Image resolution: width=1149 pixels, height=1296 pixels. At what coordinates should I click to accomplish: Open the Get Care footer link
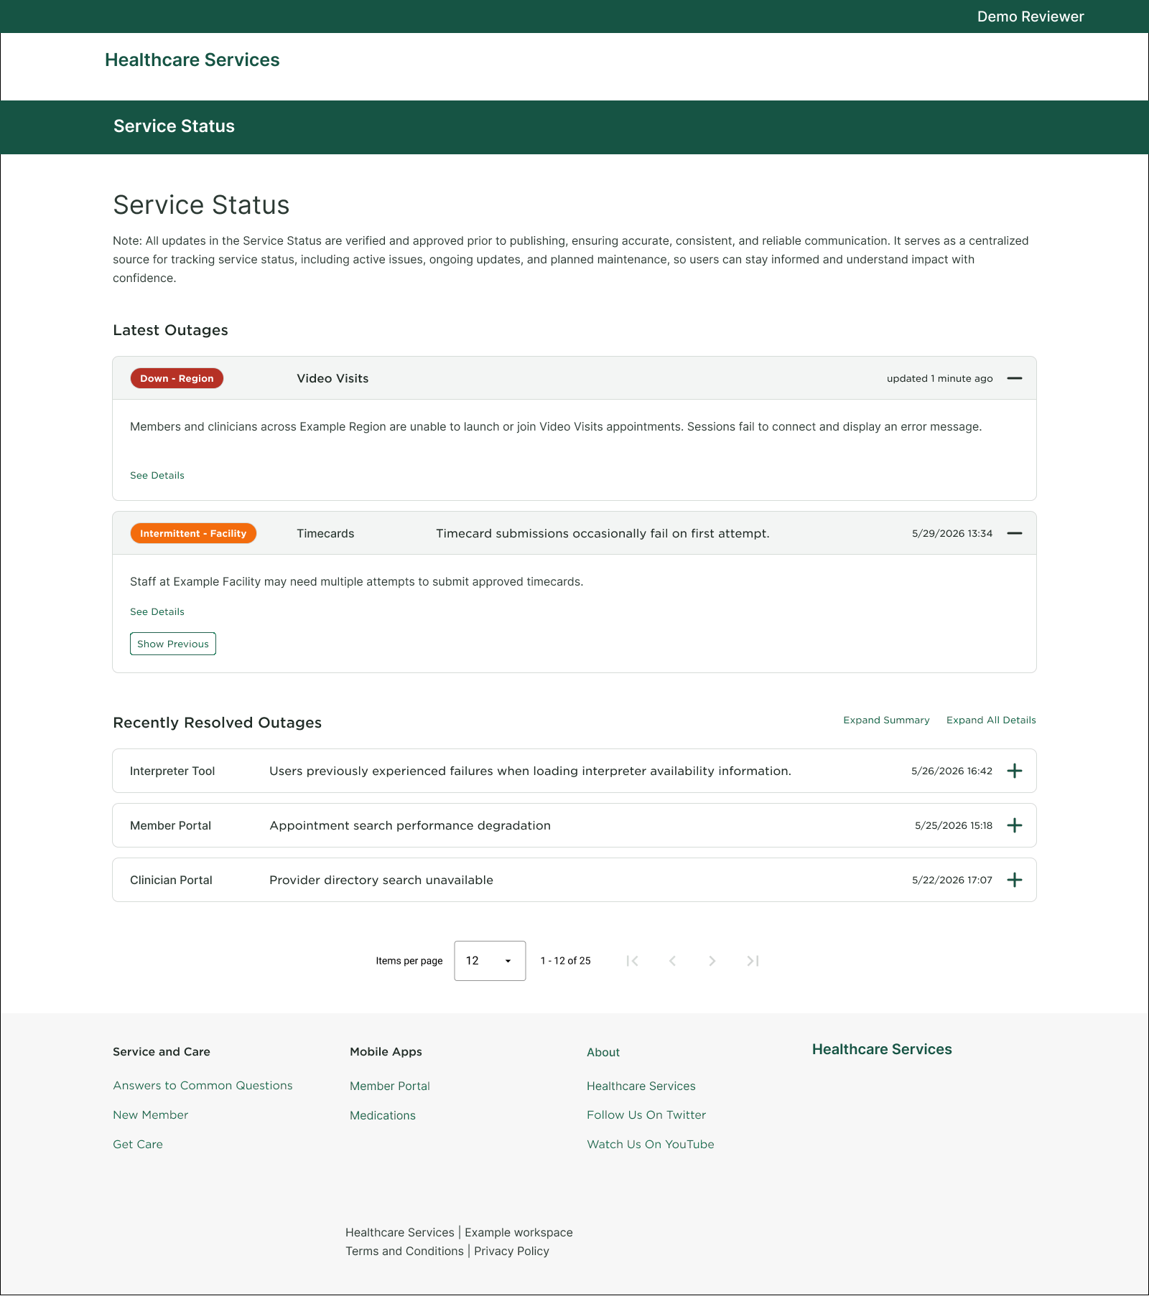point(138,1145)
